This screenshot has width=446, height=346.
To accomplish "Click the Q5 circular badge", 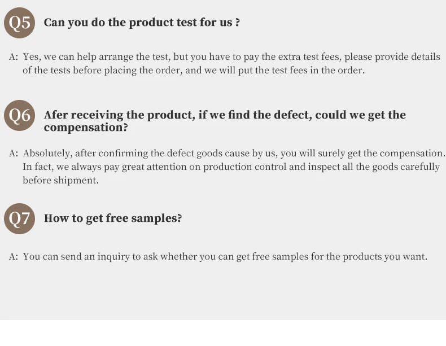I will (x=20, y=24).
